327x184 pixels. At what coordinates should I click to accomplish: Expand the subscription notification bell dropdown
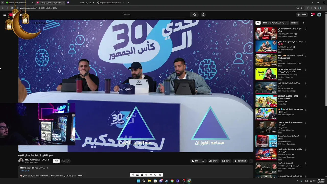[x=66, y=161]
